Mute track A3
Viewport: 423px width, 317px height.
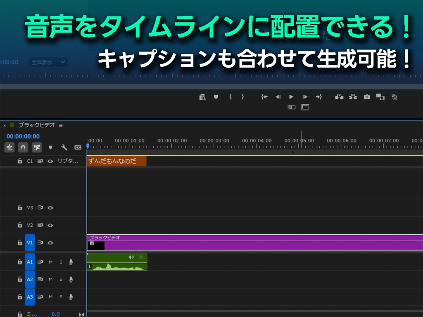[x=50, y=297]
